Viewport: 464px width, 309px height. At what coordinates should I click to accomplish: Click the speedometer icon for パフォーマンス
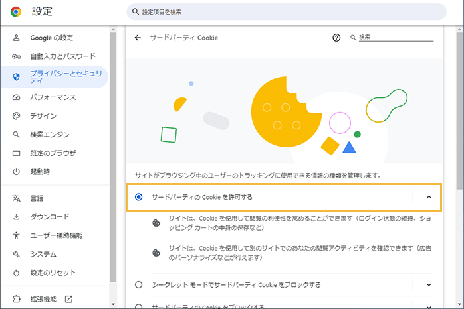16,97
